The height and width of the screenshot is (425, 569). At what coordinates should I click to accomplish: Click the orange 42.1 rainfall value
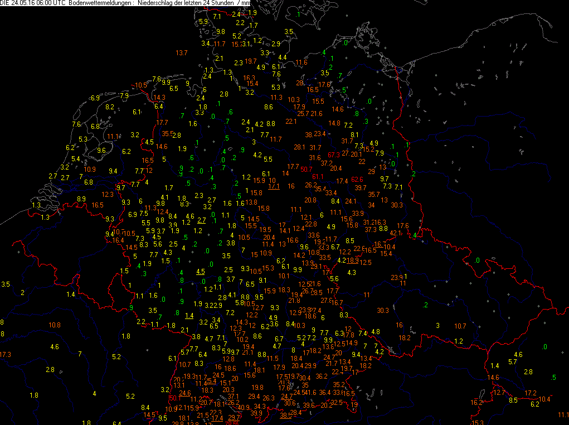(x=395, y=233)
